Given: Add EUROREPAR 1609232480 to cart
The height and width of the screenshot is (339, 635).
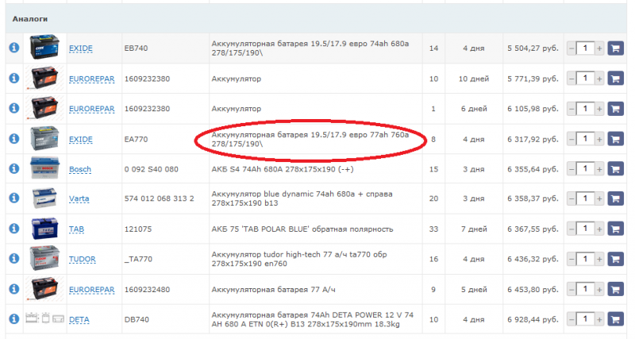Looking at the screenshot, I should point(616,290).
